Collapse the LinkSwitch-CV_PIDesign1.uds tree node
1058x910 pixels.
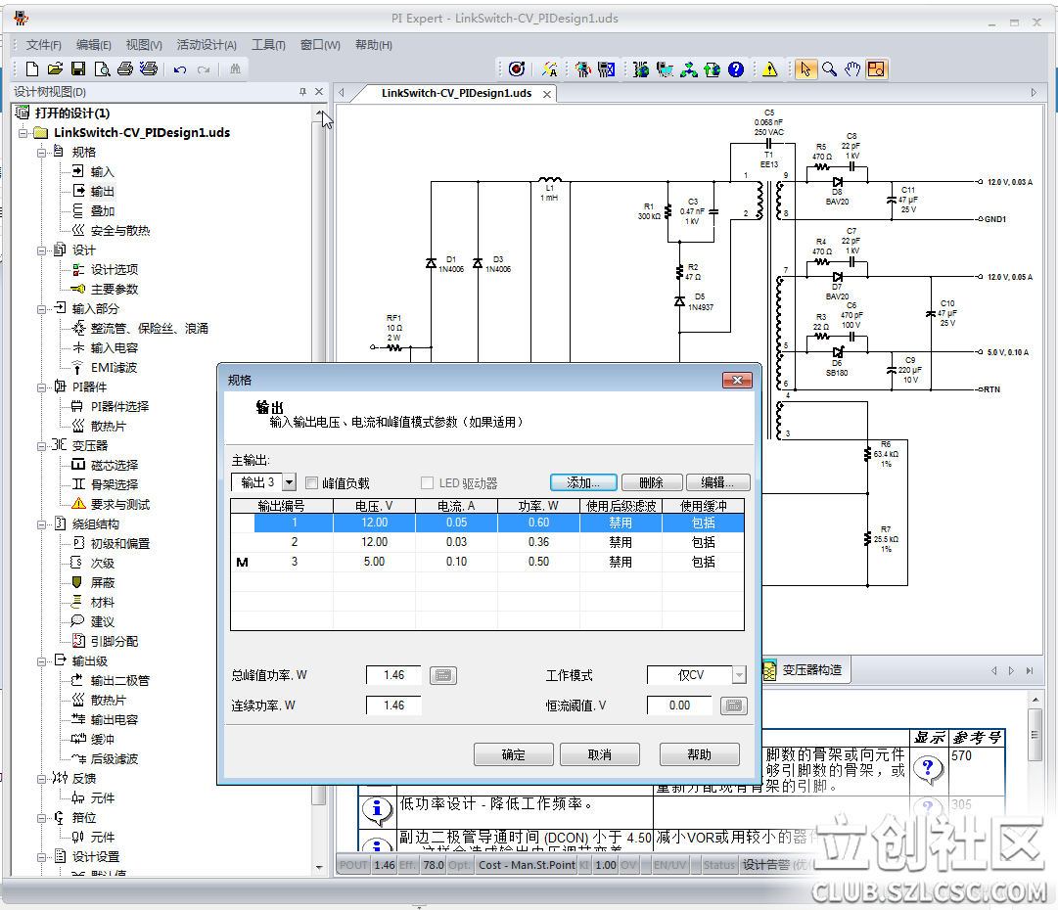tap(23, 133)
